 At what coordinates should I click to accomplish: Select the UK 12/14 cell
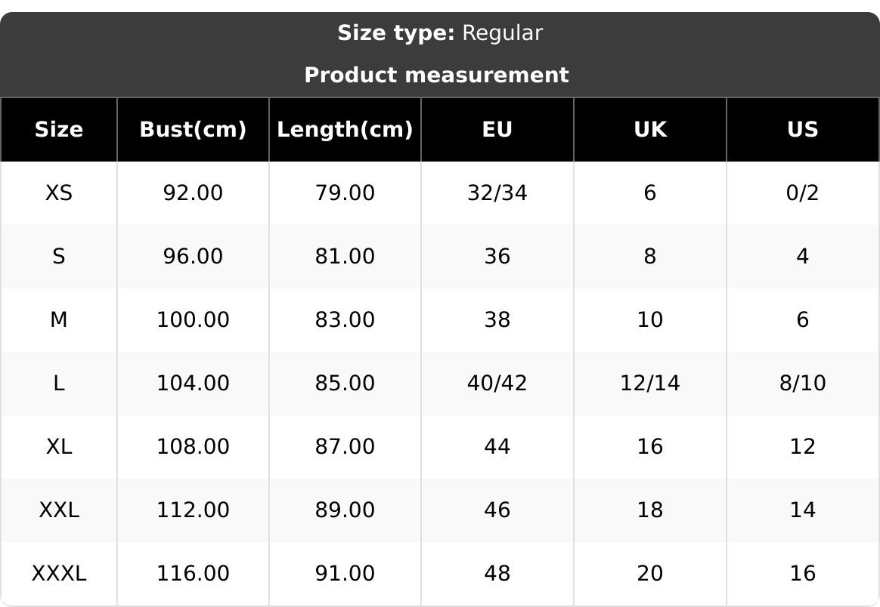pos(650,384)
